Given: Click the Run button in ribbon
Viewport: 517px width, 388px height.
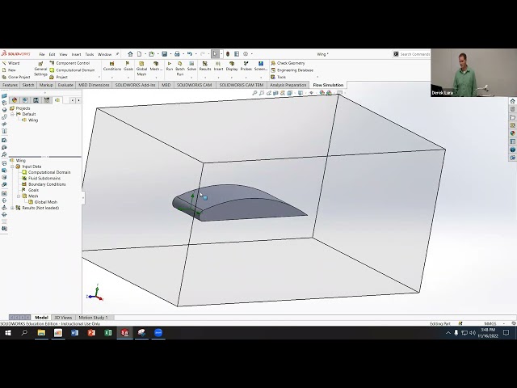Looking at the screenshot, I should [x=170, y=66].
